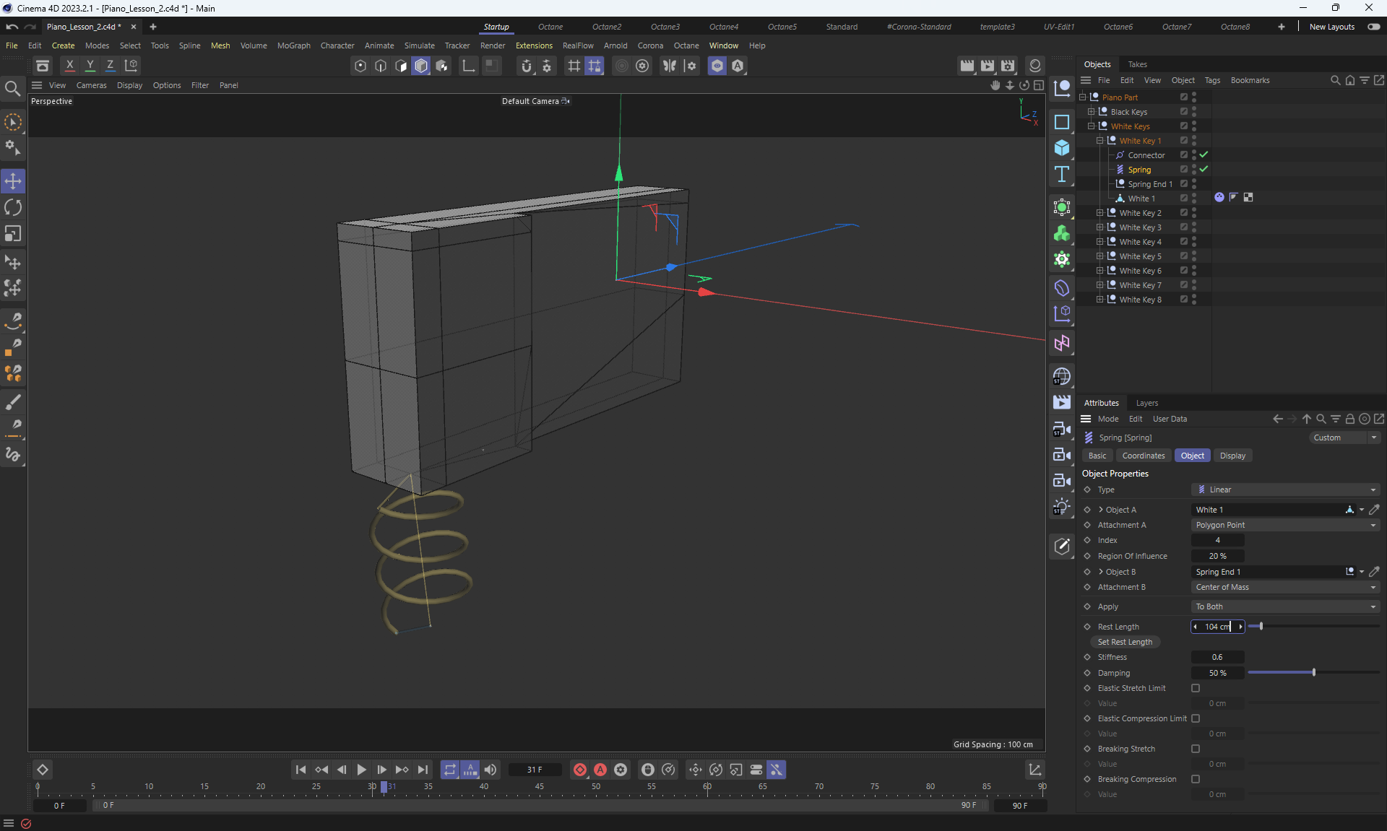The image size is (1387, 831).
Task: Click the Set Rest Length button
Action: point(1125,642)
